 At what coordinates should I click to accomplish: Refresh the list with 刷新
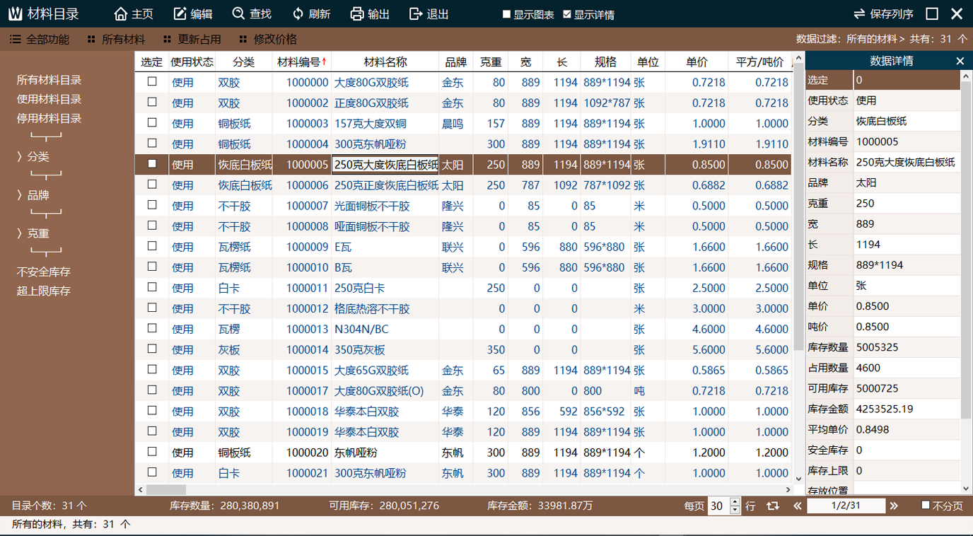[x=298, y=14]
